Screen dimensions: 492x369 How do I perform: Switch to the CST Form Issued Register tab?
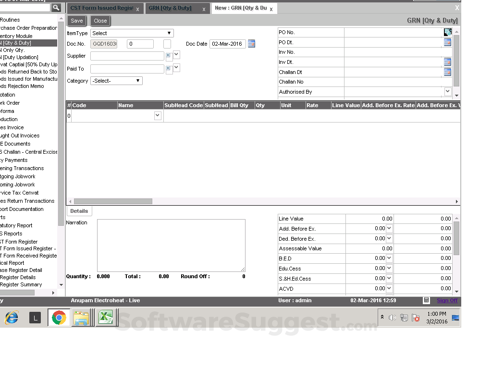coord(101,8)
